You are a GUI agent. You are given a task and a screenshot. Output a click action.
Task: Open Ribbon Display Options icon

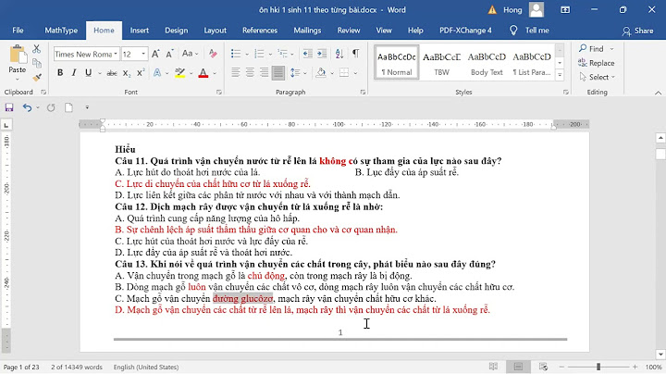pyautogui.click(x=565, y=10)
